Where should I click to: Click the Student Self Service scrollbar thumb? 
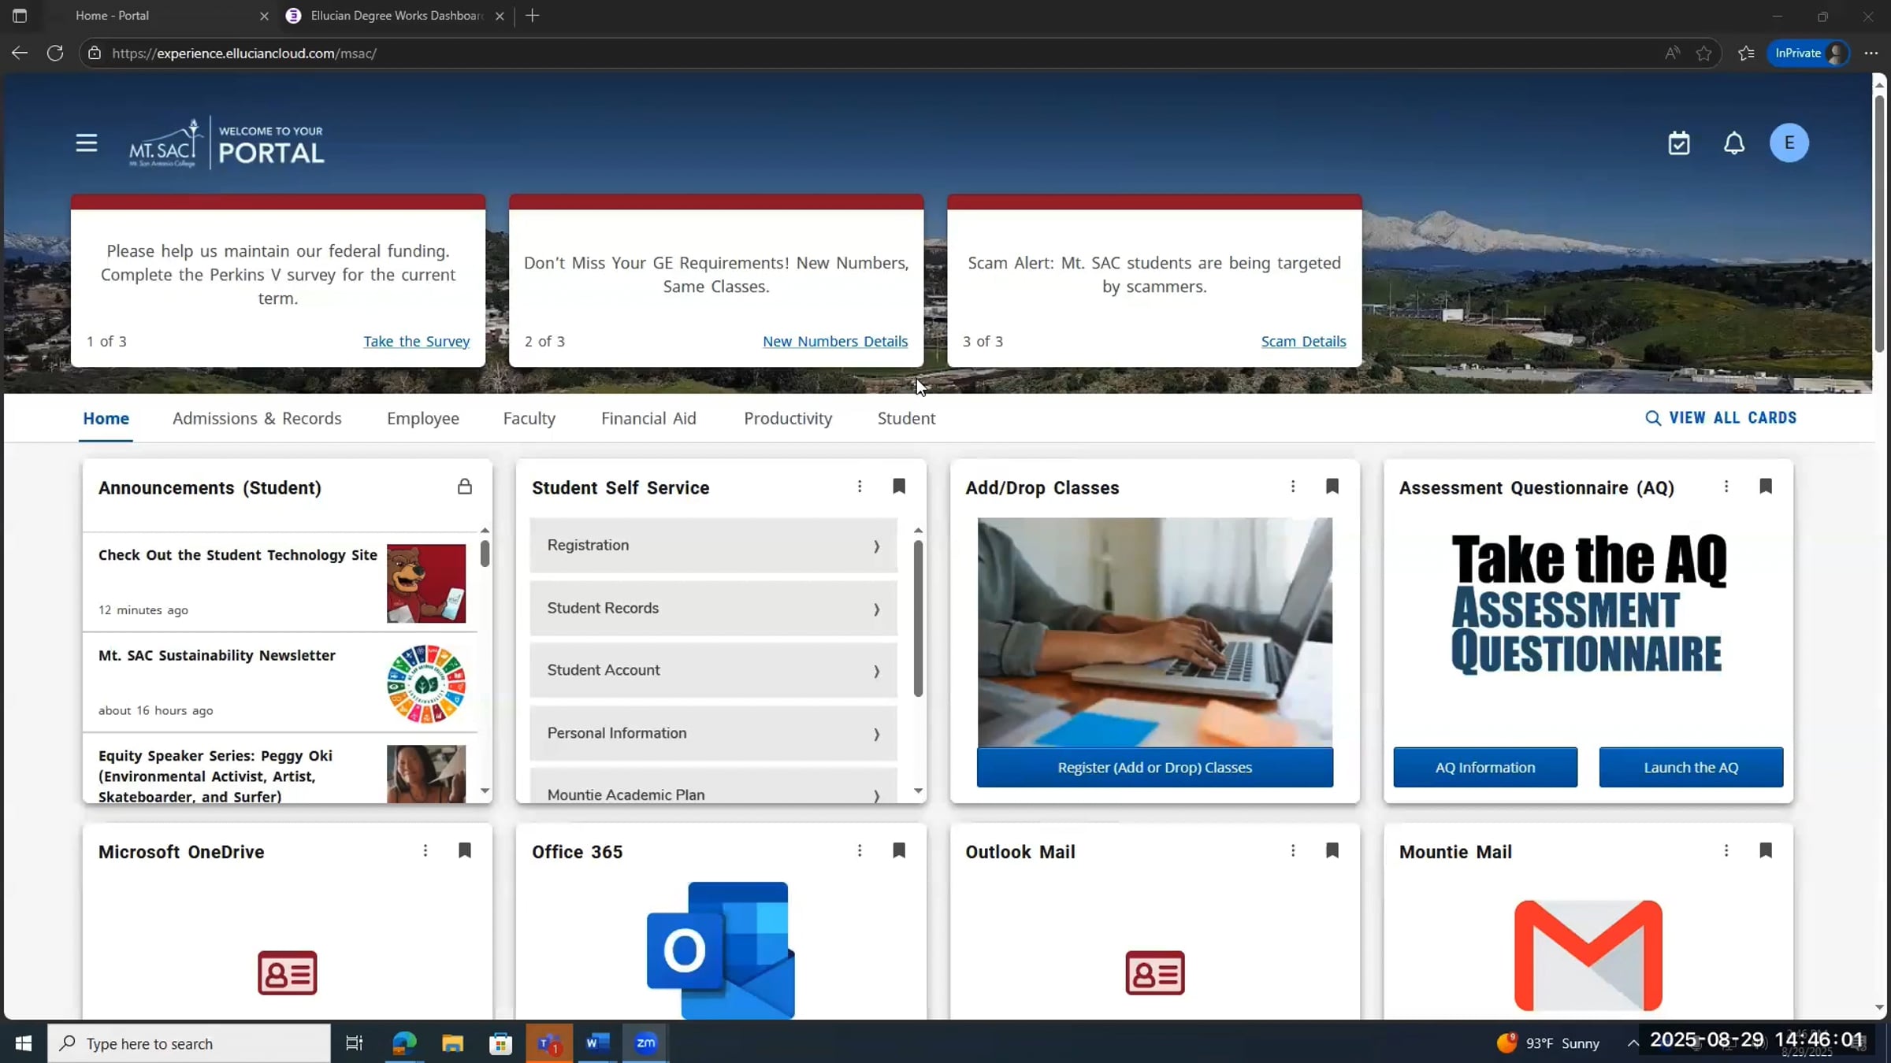click(918, 618)
